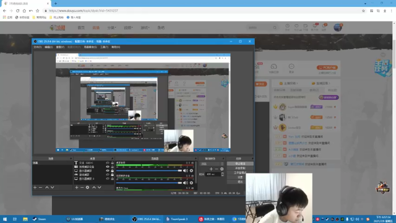Toggle visibility of the text source
The width and height of the screenshot is (396, 223).
click(108, 163)
